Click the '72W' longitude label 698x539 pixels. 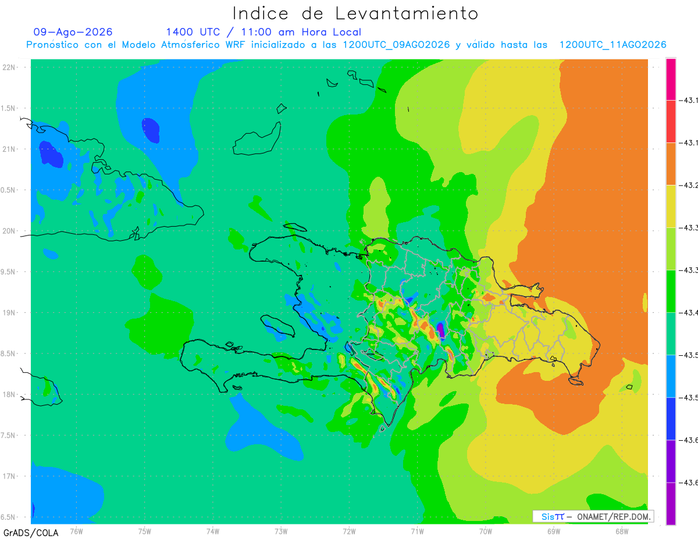coord(349,530)
